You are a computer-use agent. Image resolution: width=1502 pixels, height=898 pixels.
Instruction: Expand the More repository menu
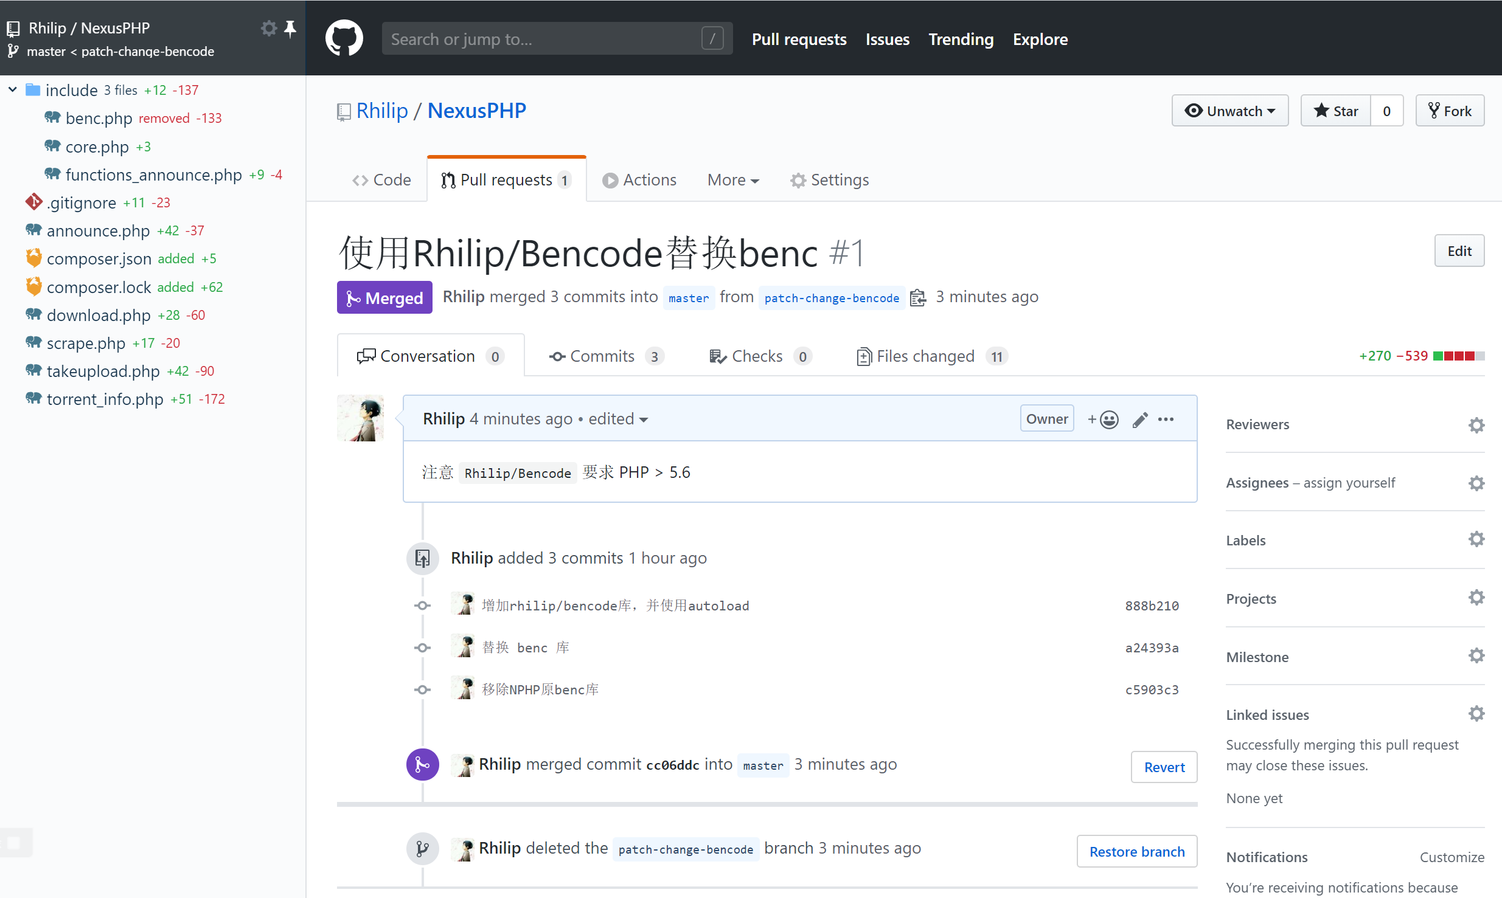(733, 180)
